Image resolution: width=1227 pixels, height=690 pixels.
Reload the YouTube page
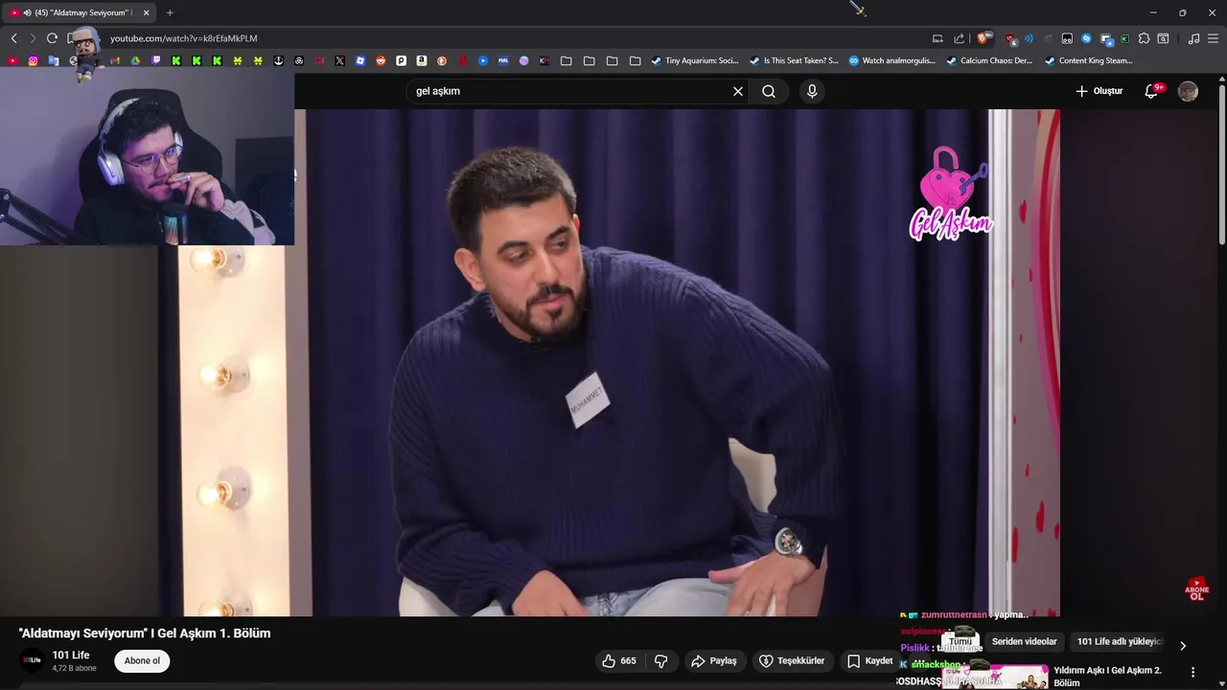pyautogui.click(x=52, y=38)
